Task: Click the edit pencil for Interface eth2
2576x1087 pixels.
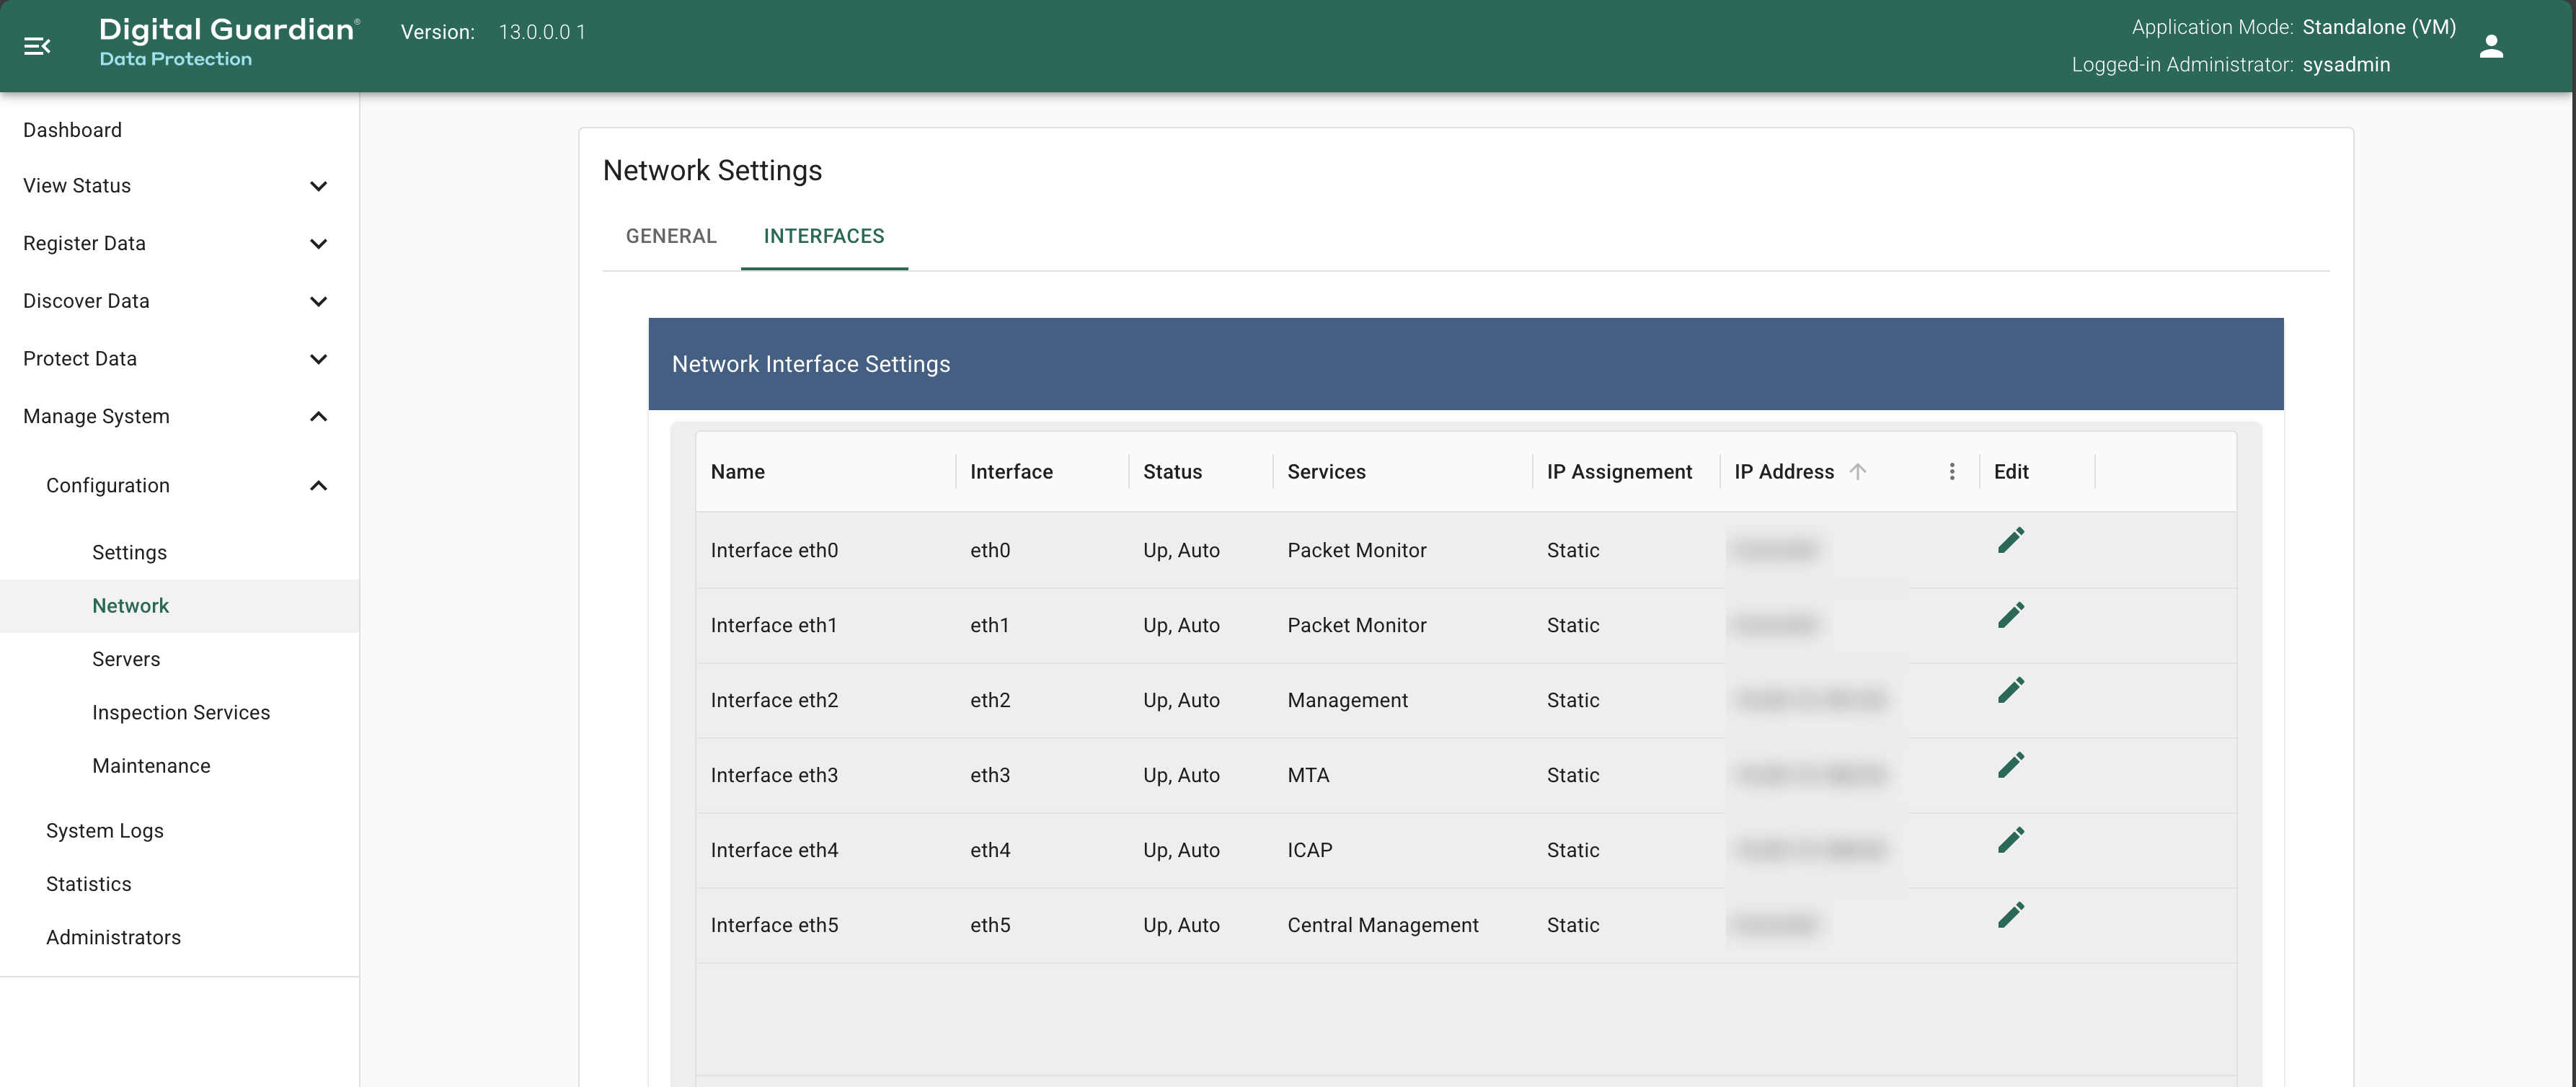Action: pos(2010,691)
